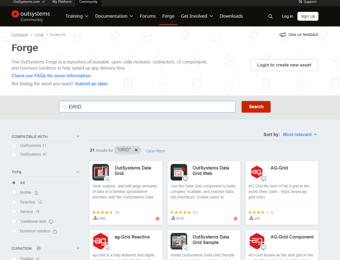
Task: Open the ag-Grid Reactive asset icon
Action: pos(100,241)
